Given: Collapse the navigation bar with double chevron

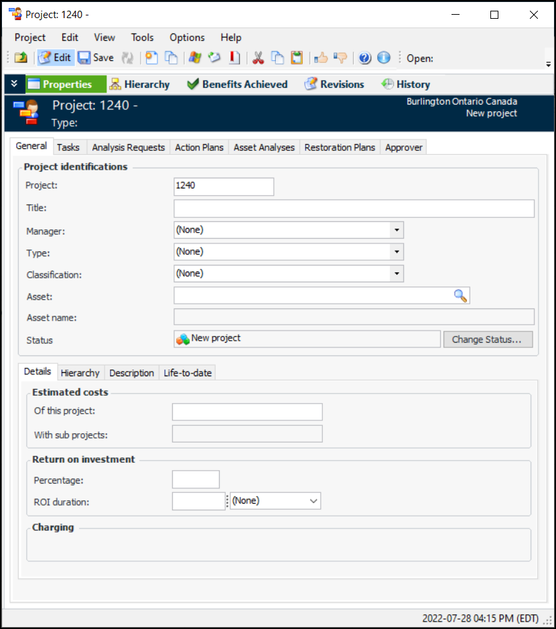Looking at the screenshot, I should 15,84.
